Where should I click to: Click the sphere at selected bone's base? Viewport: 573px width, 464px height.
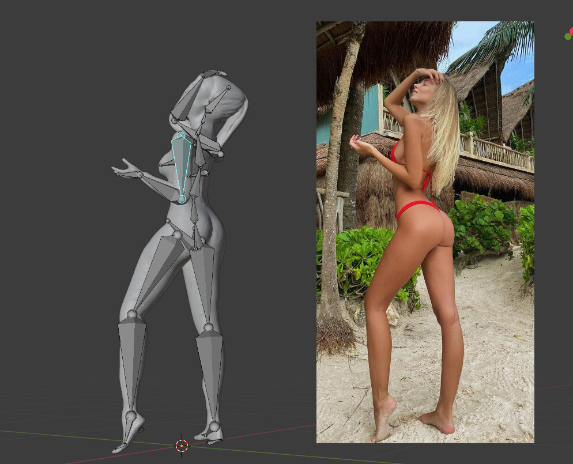tap(182, 199)
